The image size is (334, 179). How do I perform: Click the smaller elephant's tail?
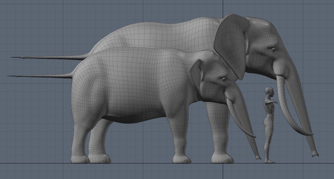(x=41, y=76)
